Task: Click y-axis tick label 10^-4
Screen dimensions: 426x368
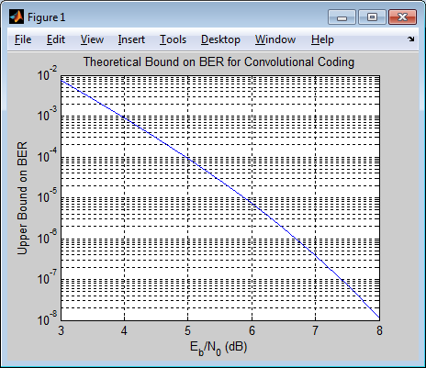Action: pos(47,155)
